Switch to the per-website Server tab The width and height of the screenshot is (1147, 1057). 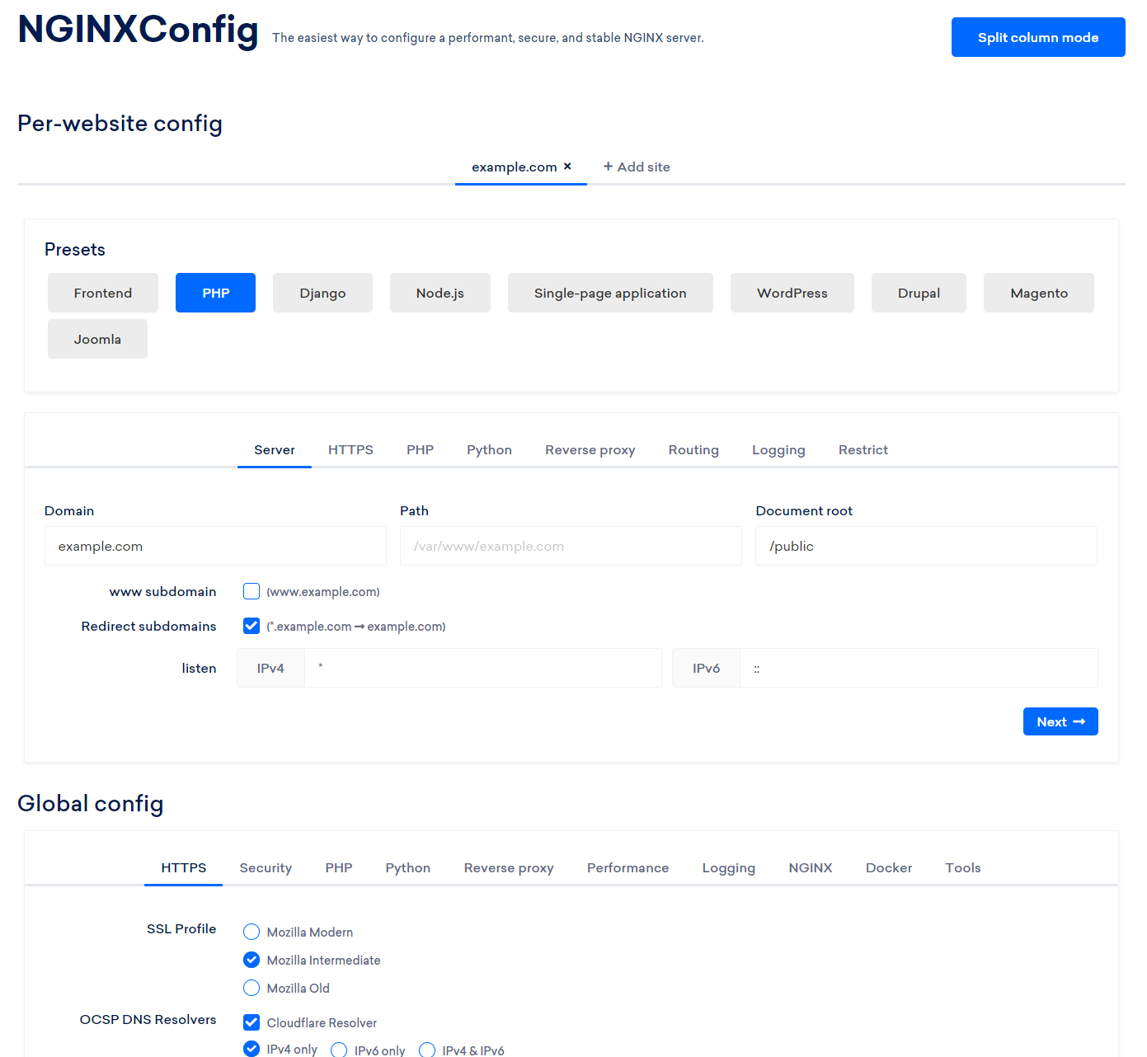[x=275, y=450]
